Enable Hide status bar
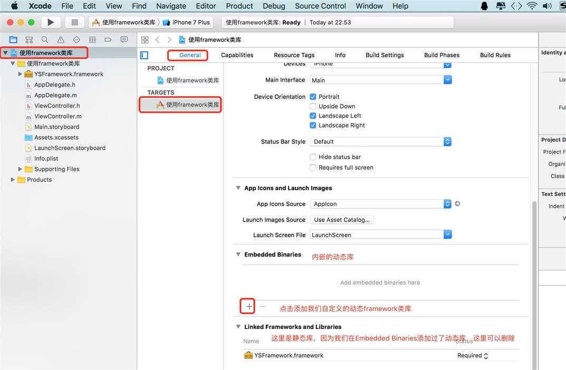The image size is (566, 370). click(x=313, y=157)
